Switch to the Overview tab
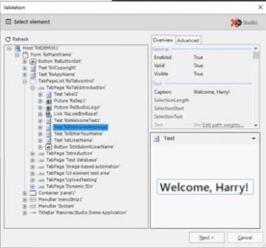This screenshot has height=248, width=266. (163, 40)
